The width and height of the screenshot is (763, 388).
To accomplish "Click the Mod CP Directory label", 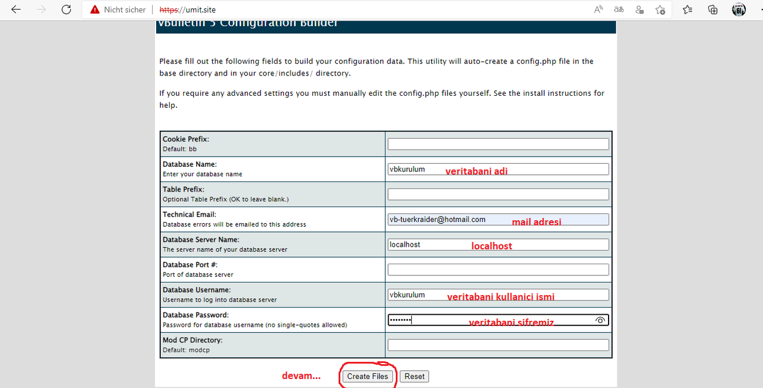I will (x=193, y=340).
